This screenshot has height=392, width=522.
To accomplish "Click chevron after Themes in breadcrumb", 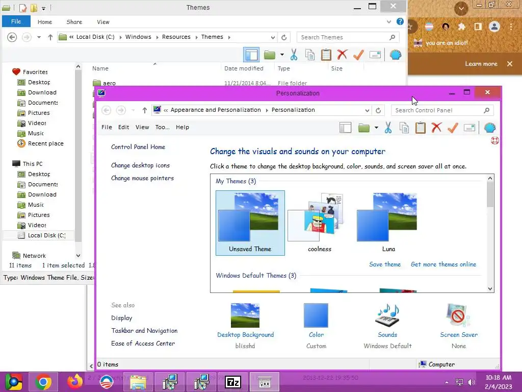I will pyautogui.click(x=229, y=37).
